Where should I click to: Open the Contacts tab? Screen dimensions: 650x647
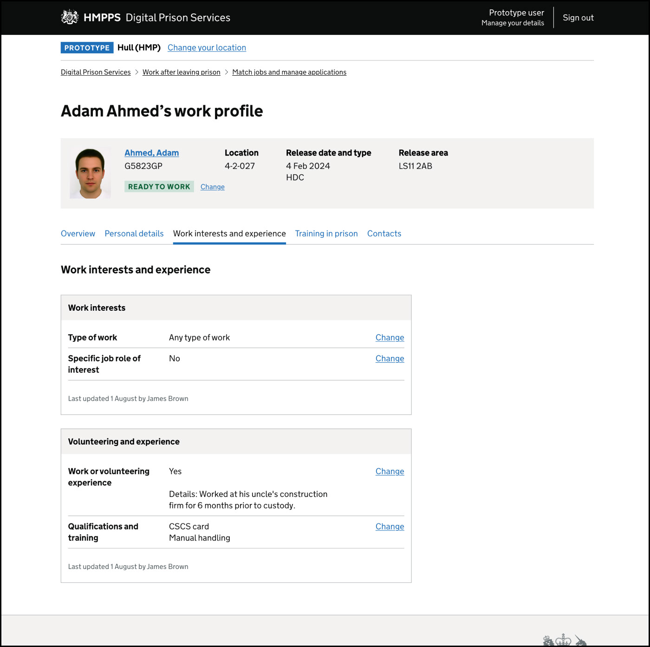[384, 234]
